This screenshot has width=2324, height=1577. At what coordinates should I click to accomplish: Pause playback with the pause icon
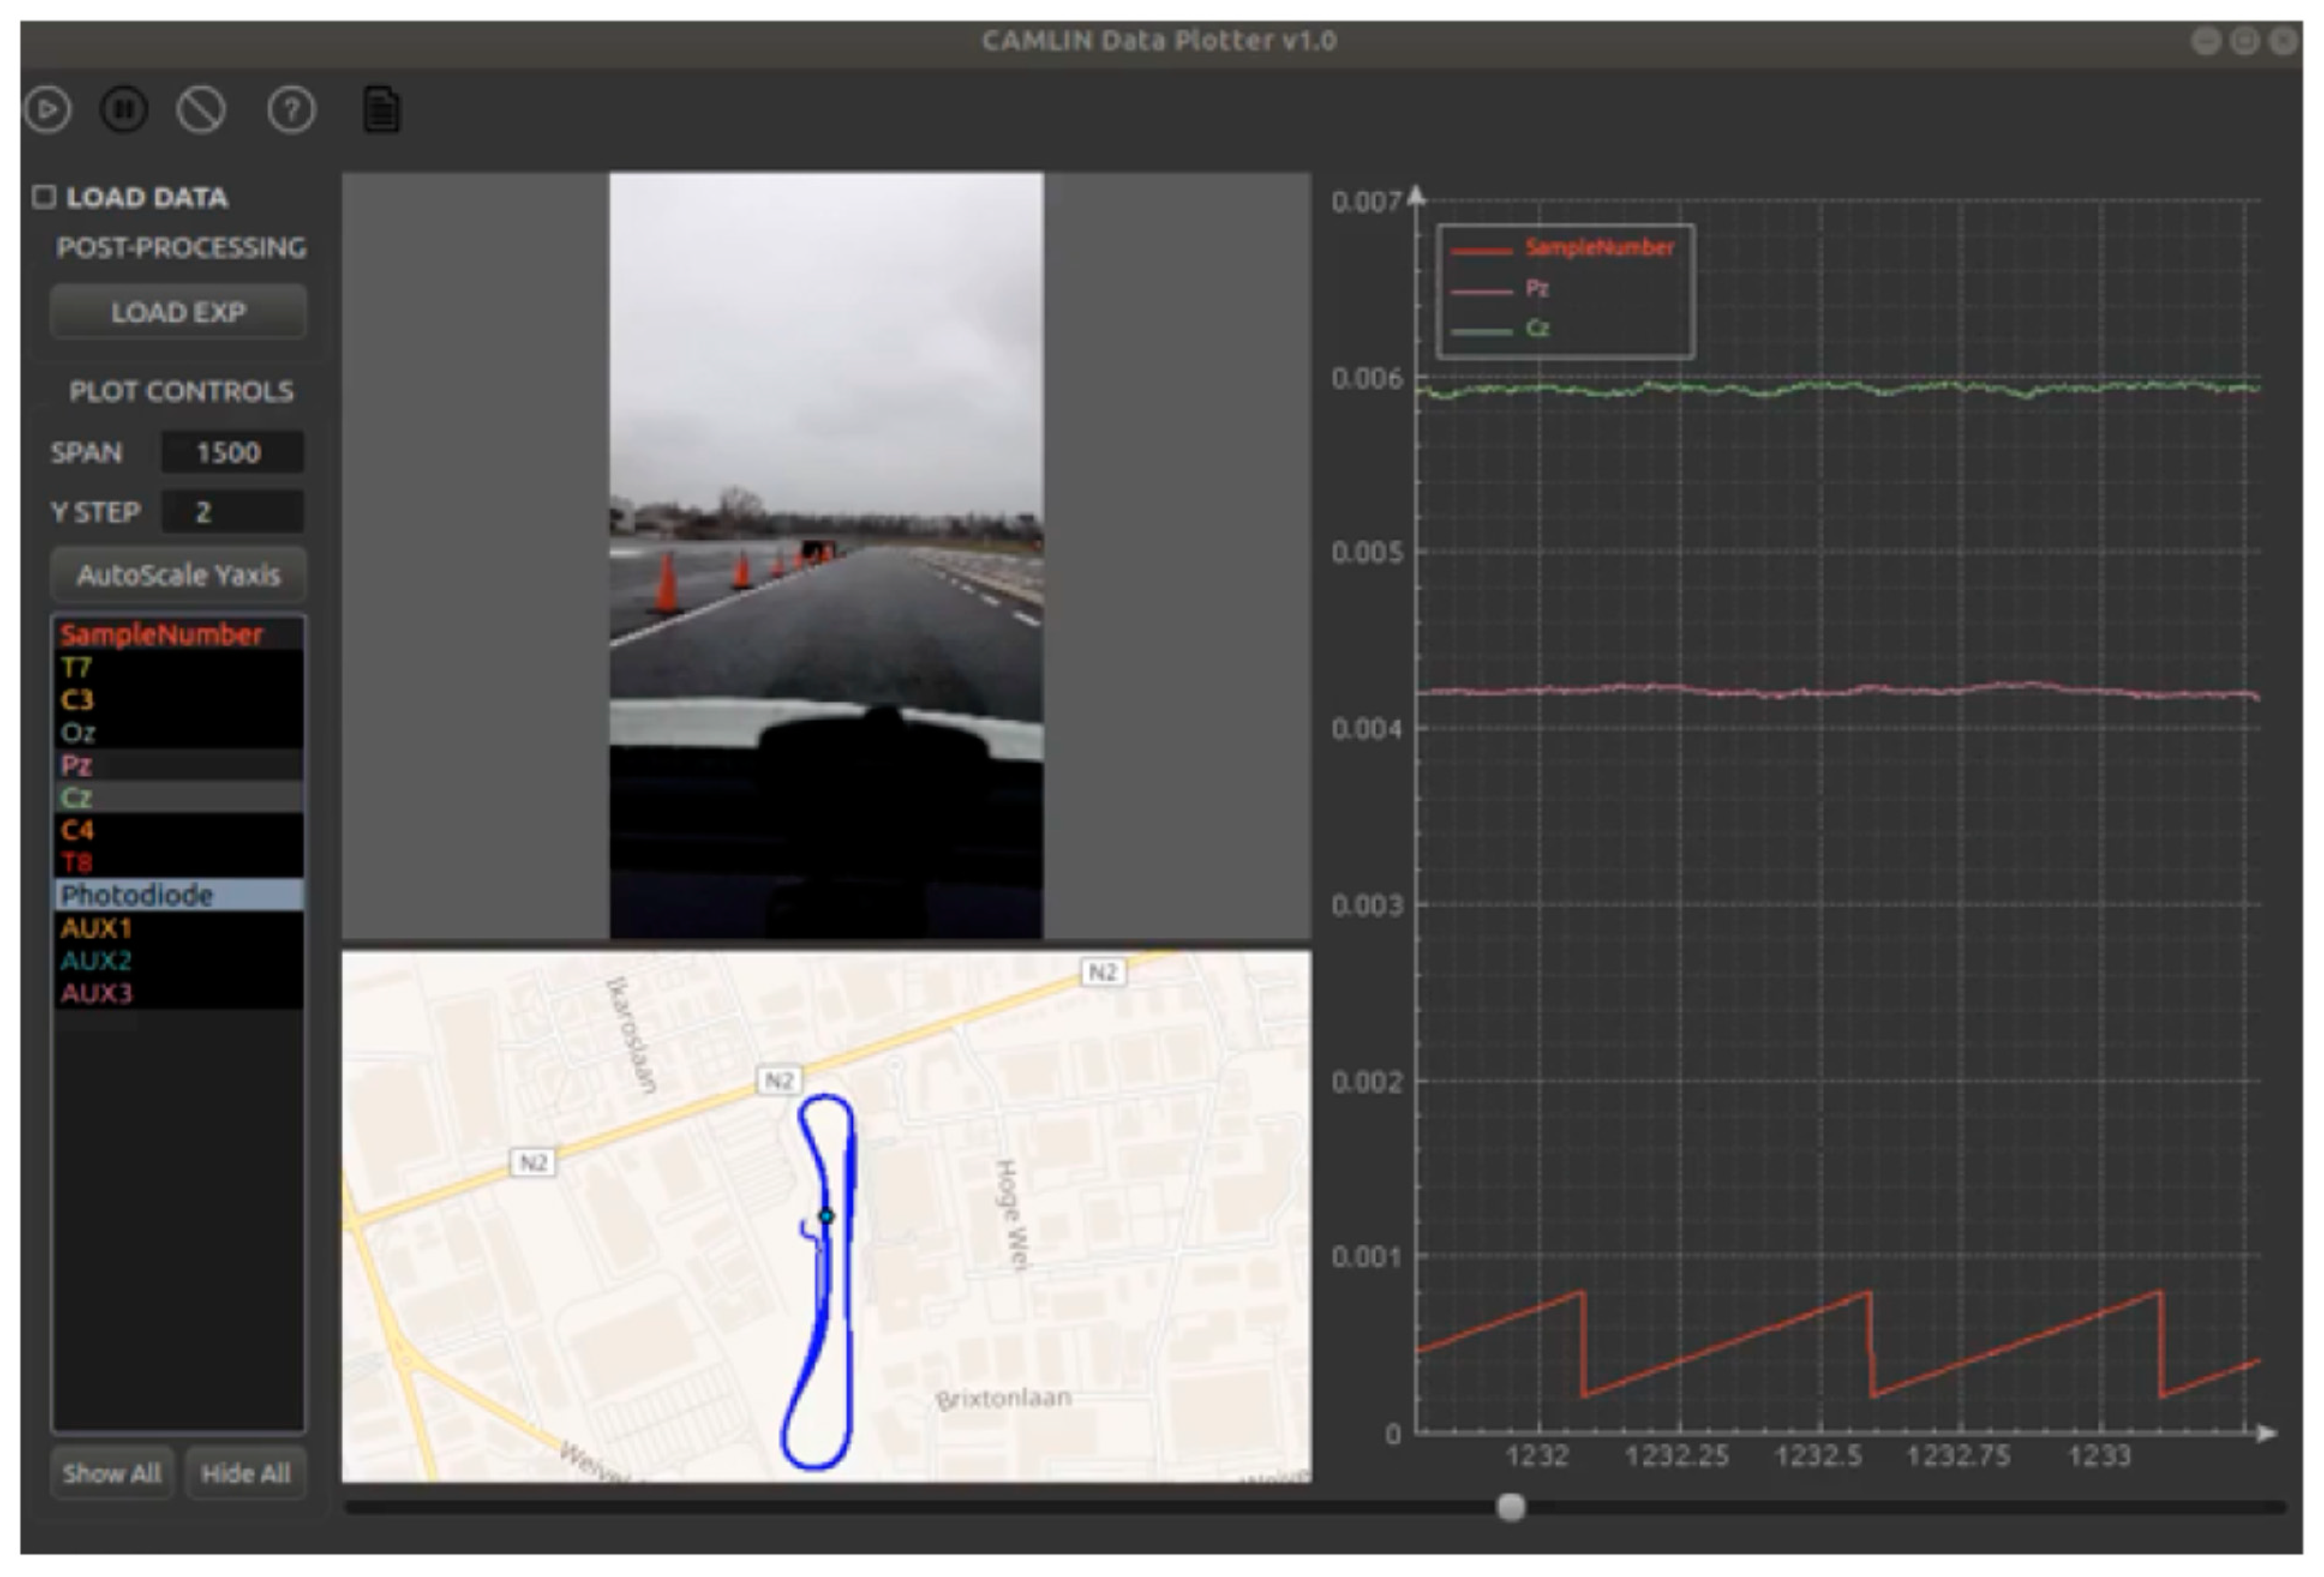[x=124, y=109]
